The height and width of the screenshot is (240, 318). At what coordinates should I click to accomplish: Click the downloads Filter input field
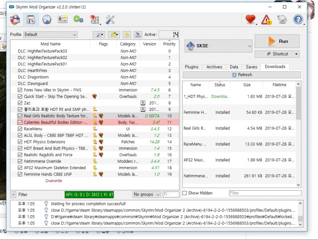(x=265, y=193)
